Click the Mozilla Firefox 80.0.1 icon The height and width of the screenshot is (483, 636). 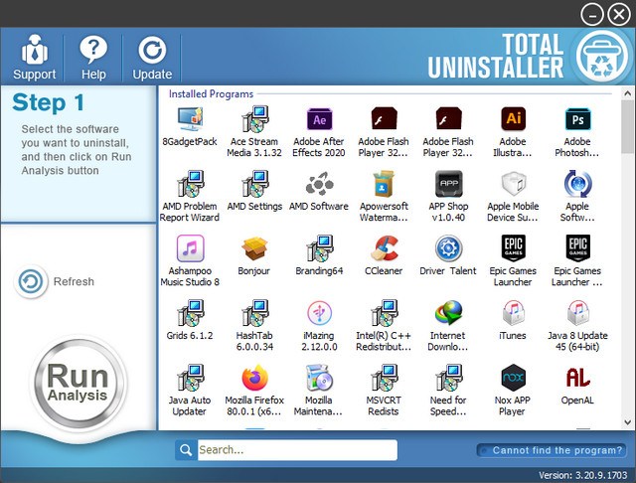pyautogui.click(x=254, y=378)
